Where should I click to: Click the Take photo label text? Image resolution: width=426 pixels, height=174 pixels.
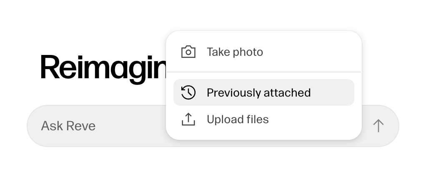point(235,52)
